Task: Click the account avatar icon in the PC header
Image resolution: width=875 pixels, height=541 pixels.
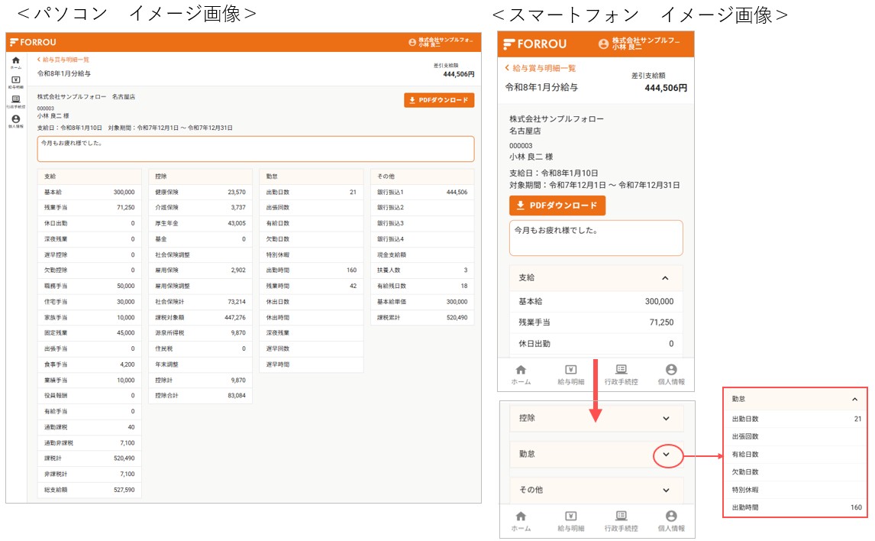Action: 412,43
